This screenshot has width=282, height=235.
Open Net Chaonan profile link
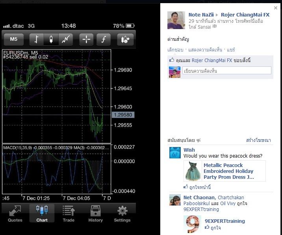[x=199, y=198]
